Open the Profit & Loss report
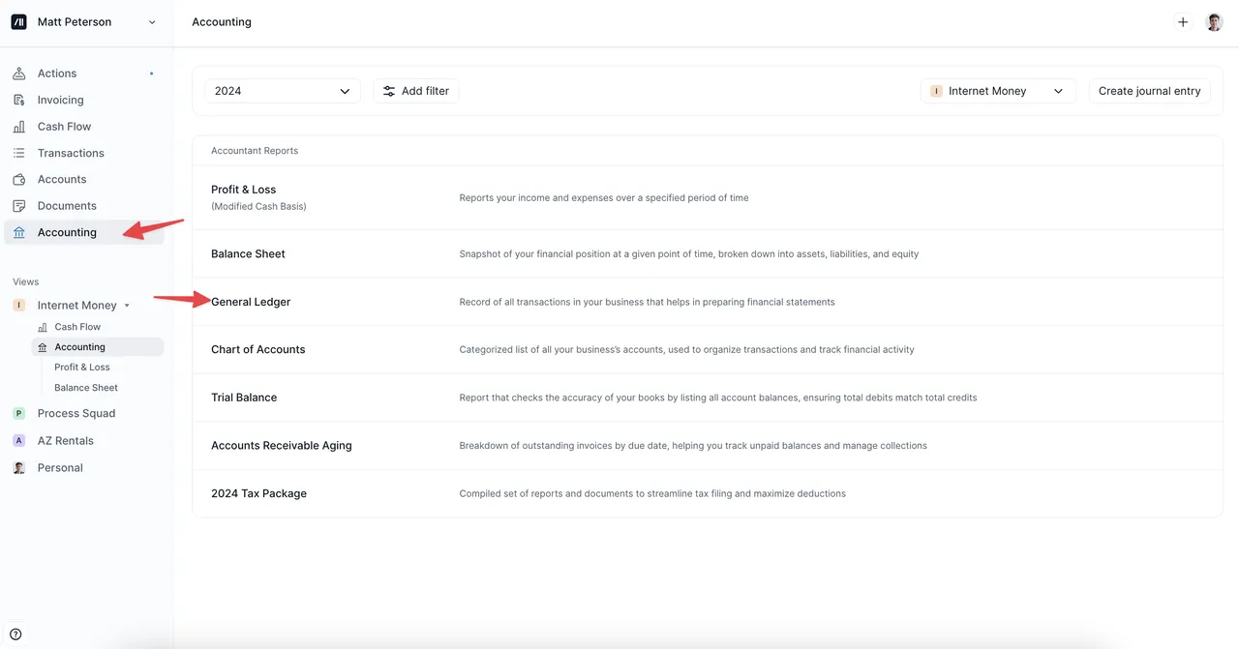 [708, 197]
